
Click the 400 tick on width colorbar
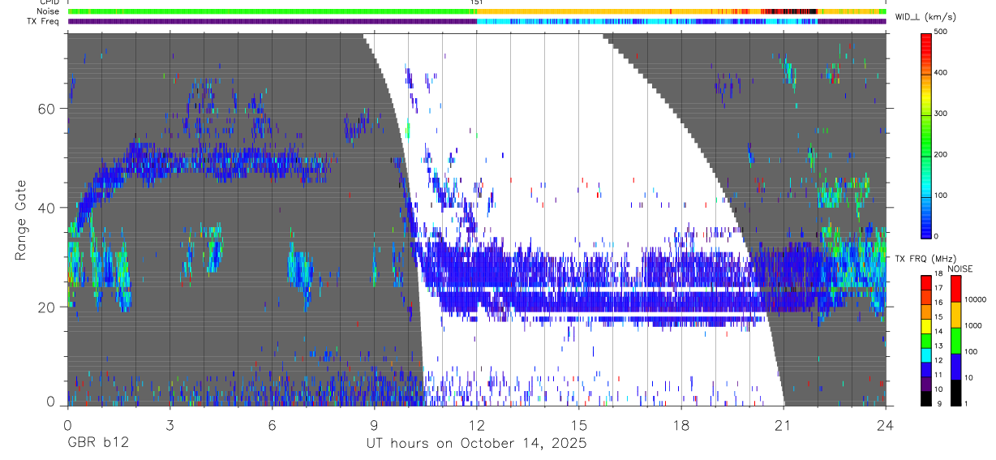942,72
